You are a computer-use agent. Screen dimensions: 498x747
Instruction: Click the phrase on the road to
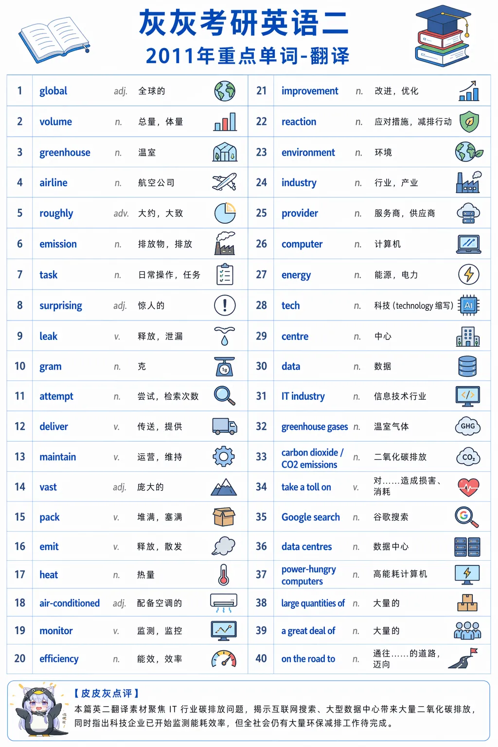coord(308,658)
